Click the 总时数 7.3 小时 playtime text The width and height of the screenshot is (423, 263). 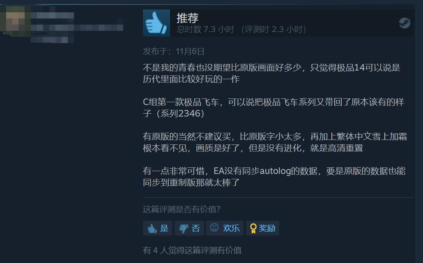coord(205,29)
